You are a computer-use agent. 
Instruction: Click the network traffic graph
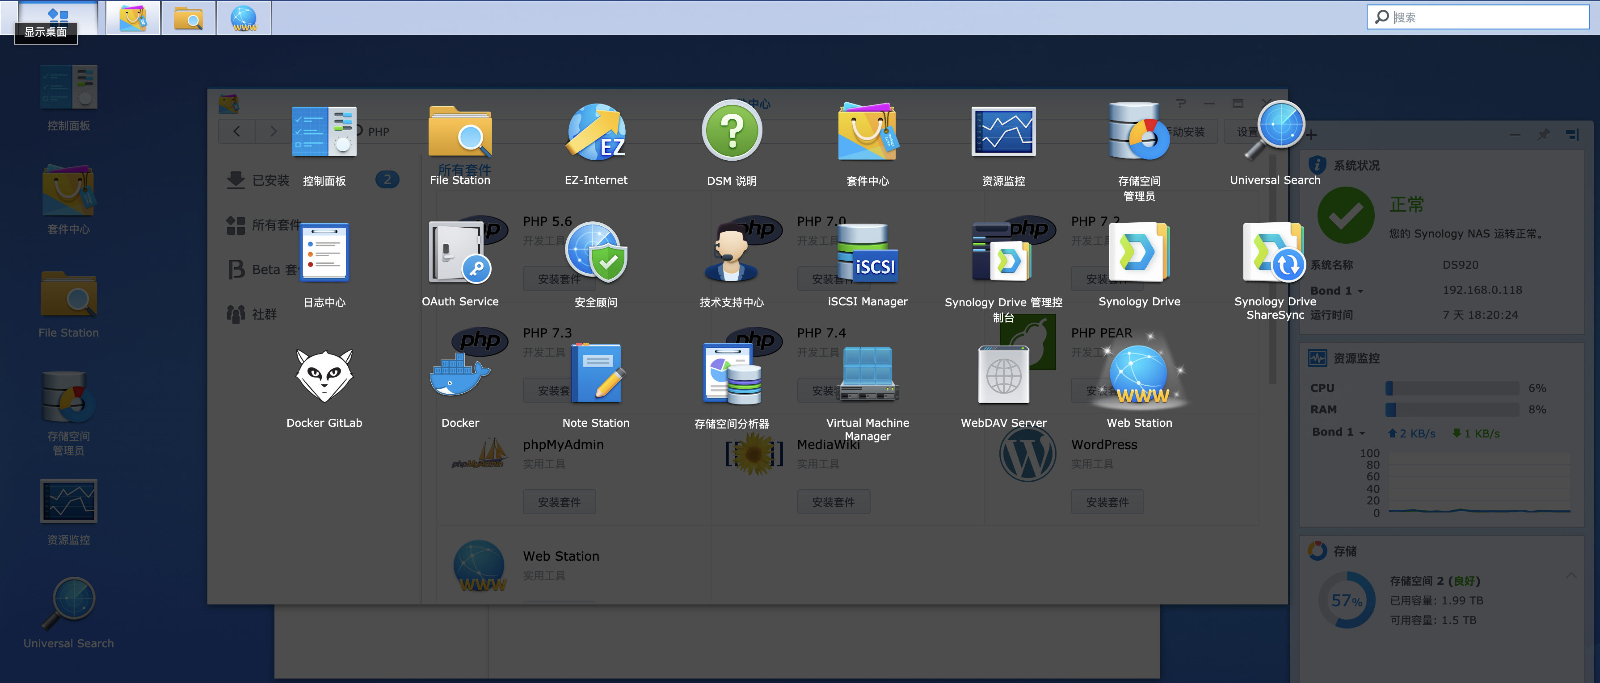point(1479,483)
